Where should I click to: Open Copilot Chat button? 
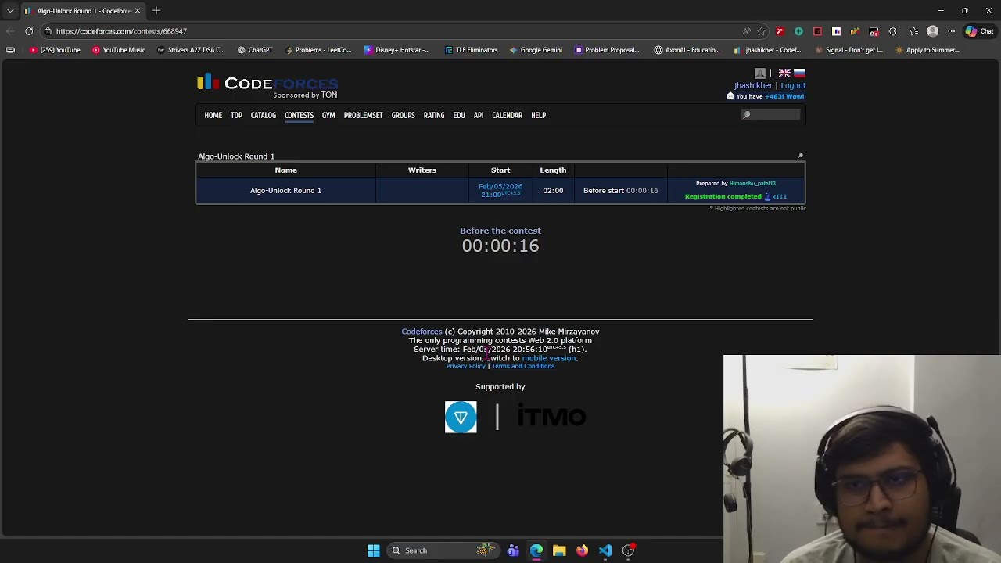pos(979,31)
